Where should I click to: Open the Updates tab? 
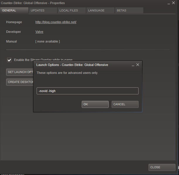tap(43, 11)
